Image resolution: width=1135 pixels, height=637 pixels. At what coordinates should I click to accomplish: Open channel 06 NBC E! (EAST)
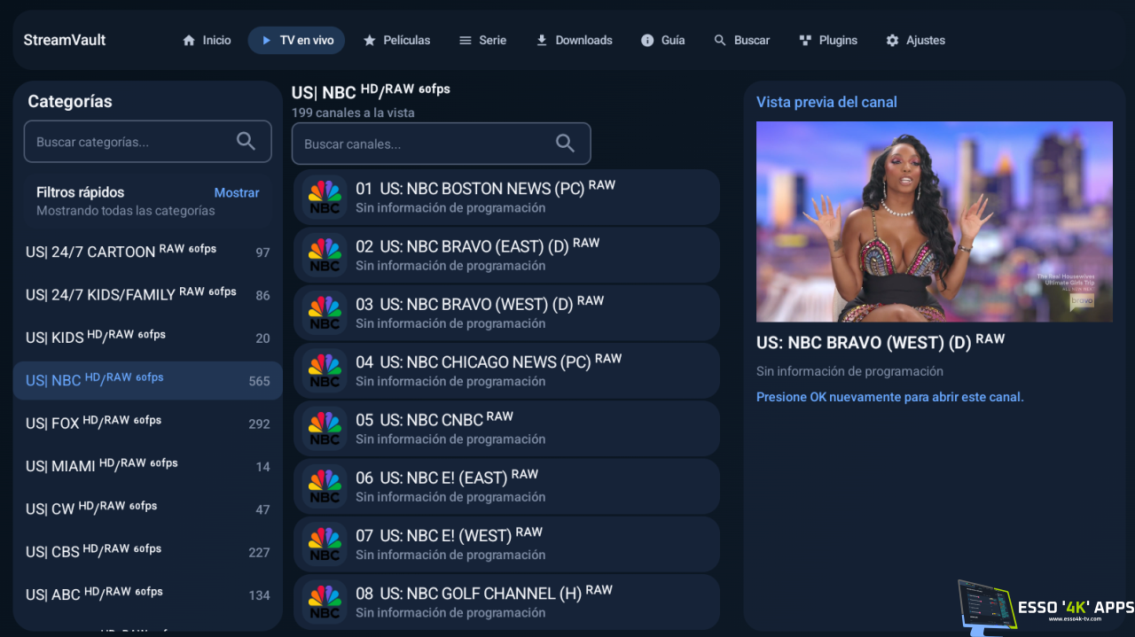506,486
